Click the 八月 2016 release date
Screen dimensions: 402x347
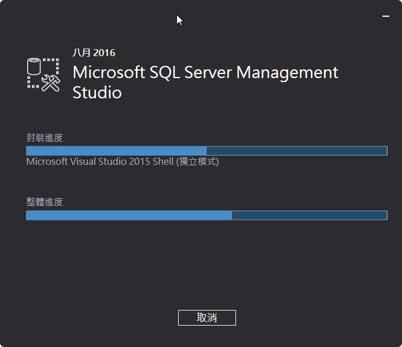pyautogui.click(x=94, y=53)
